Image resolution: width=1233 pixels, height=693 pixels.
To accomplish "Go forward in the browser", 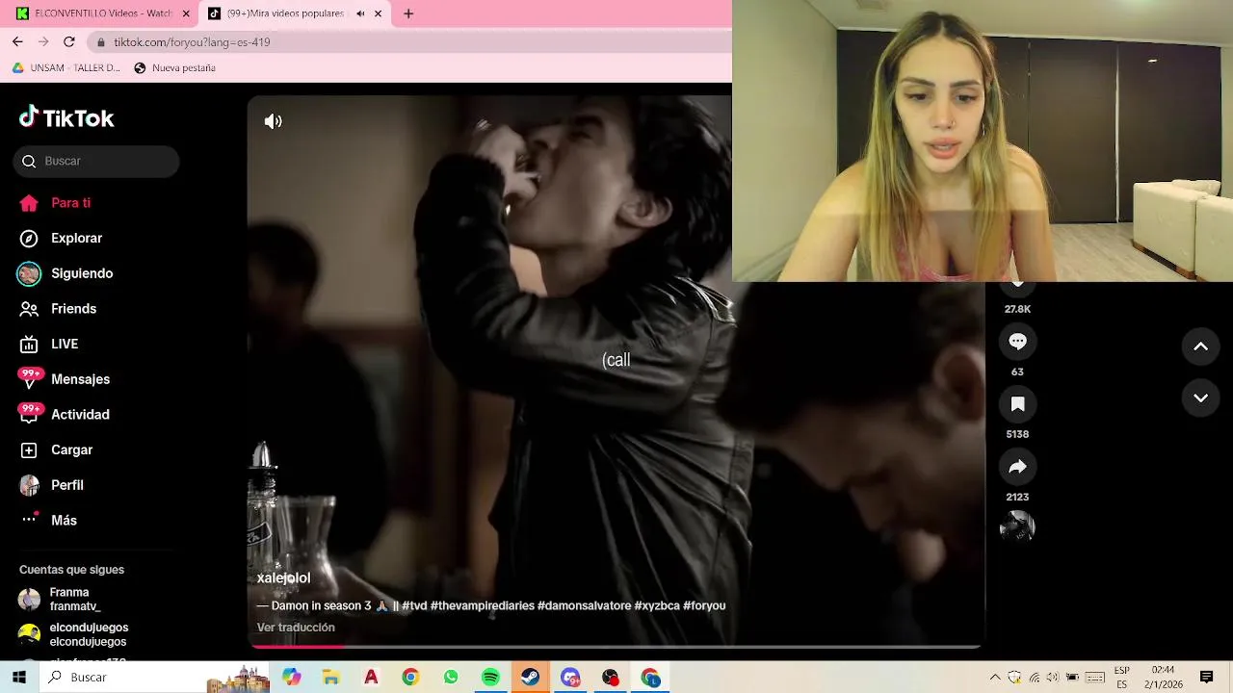I will [x=43, y=41].
